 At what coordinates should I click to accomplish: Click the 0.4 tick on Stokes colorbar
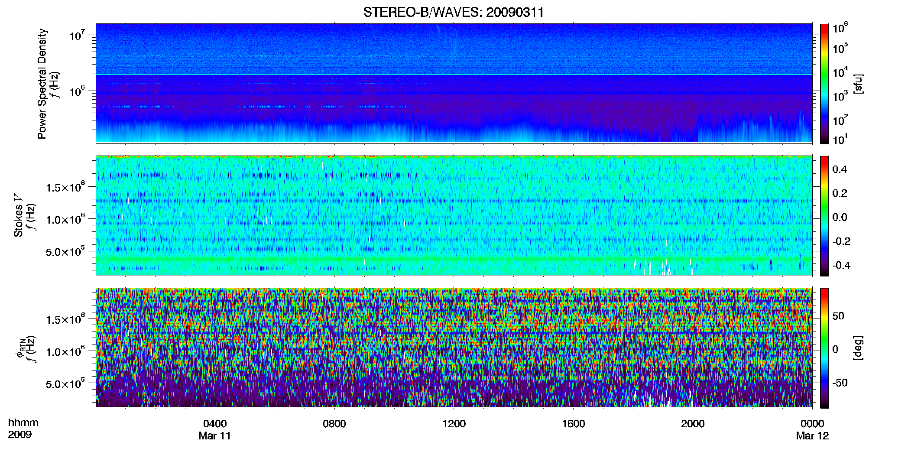coord(840,169)
